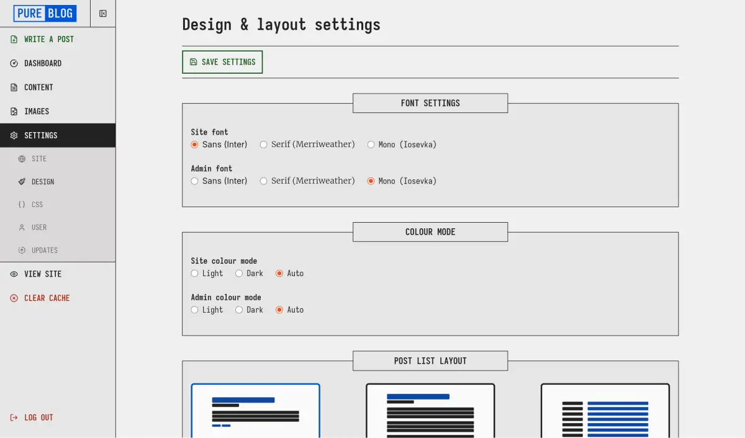Screen dimensions: 745x438
Task: Open the Site settings submenu
Action: 58,159
